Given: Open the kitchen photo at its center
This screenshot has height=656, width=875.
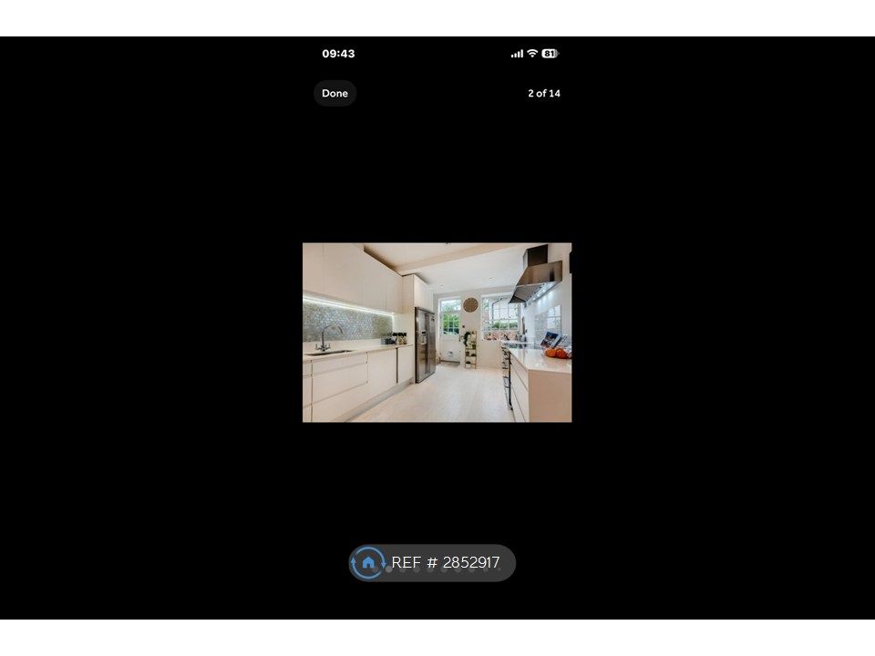Looking at the screenshot, I should [437, 332].
